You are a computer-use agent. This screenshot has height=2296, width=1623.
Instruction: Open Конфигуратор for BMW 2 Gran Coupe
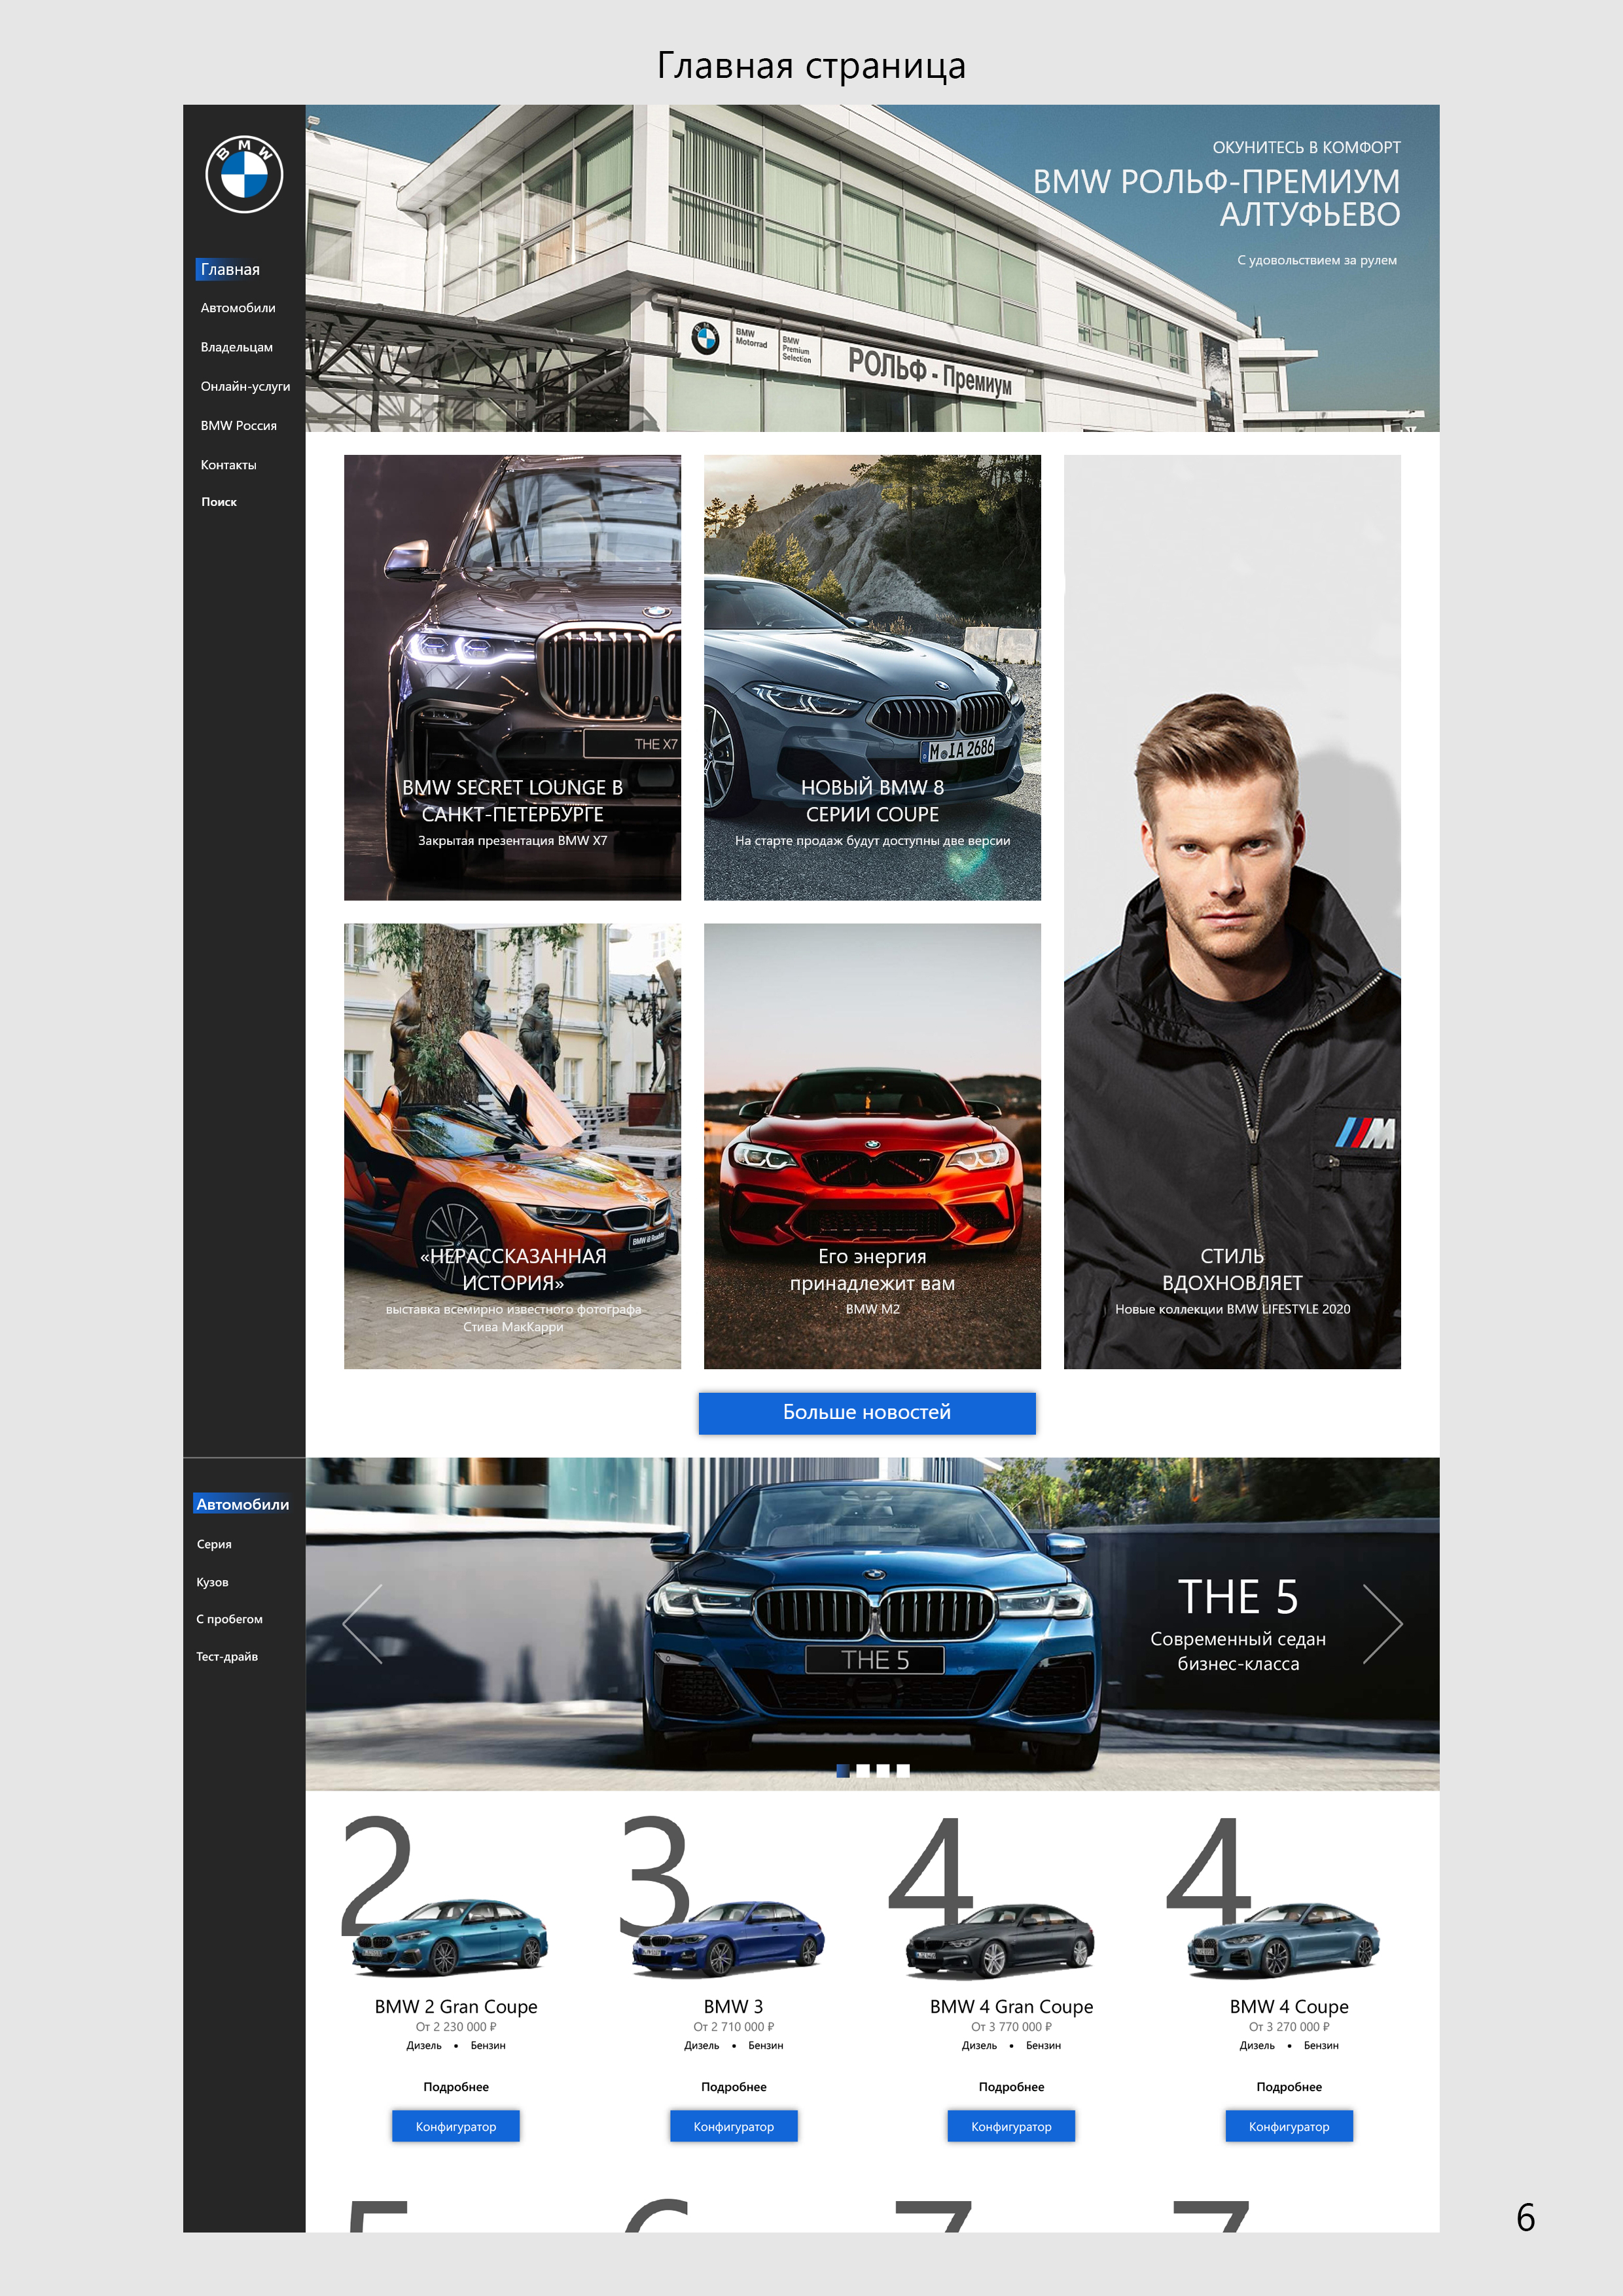[x=456, y=2126]
